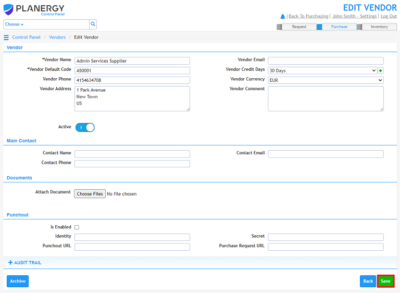
Task: Expand the Audit Trail plus icon
Action: point(10,262)
